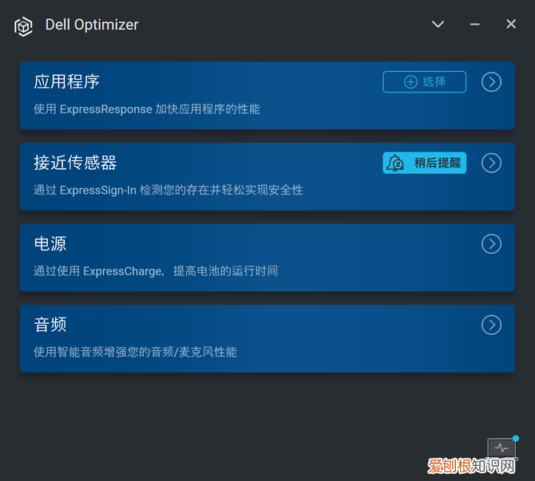Screen dimensions: 535x481
Task: Select the 音频 card heading
Action: point(50,325)
